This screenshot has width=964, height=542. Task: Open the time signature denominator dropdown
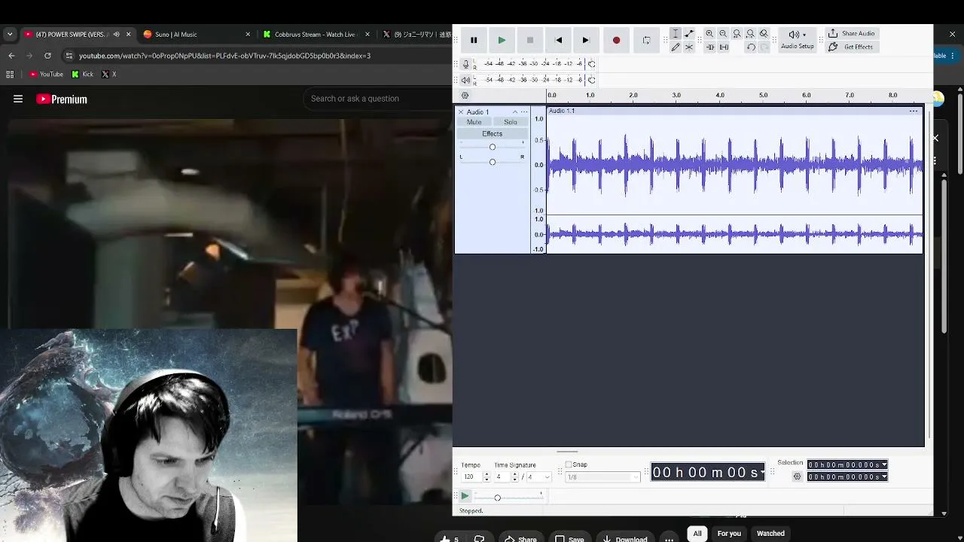(x=539, y=477)
